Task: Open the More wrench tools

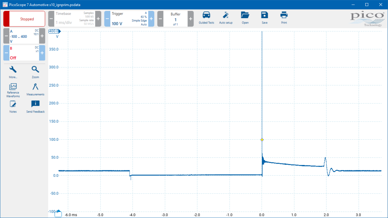Action: point(13,72)
